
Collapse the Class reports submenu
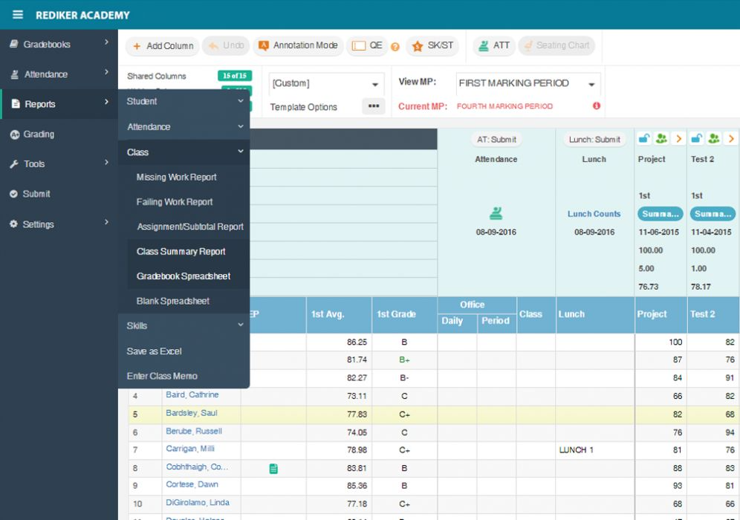[184, 152]
